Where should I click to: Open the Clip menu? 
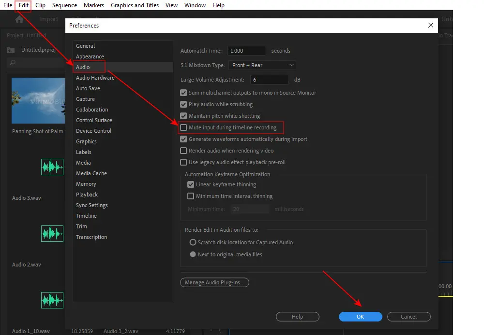(40, 5)
